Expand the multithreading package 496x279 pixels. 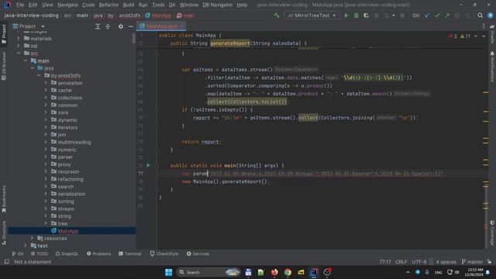46,142
